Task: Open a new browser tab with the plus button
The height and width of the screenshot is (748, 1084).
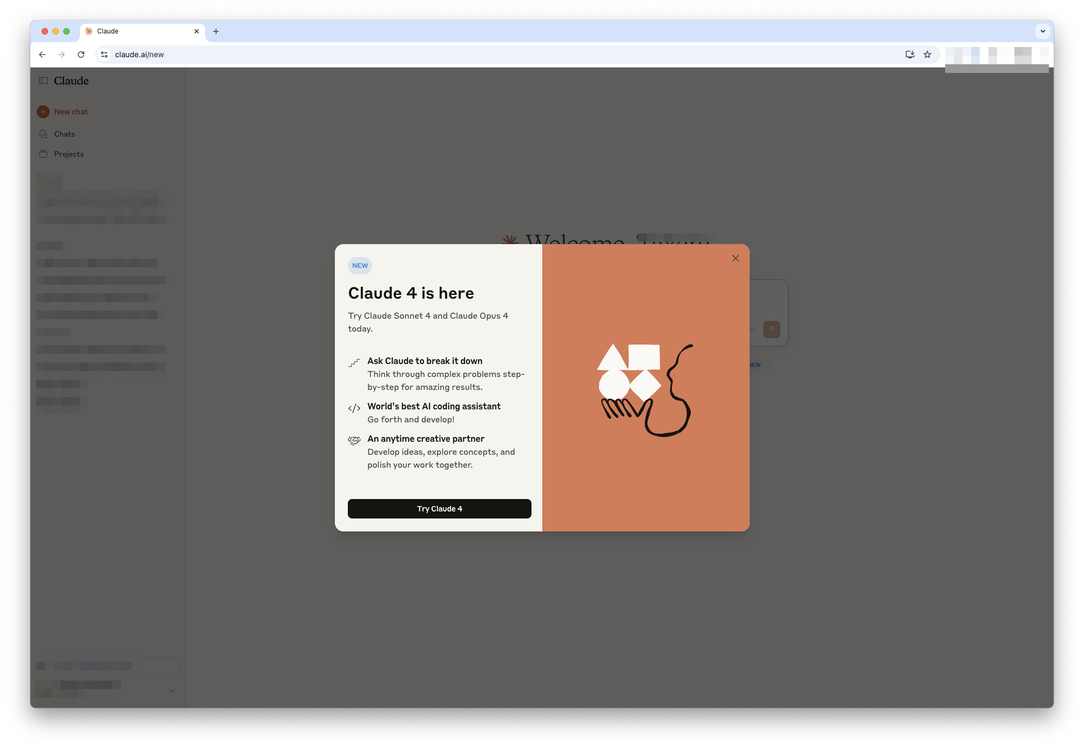Action: tap(216, 31)
